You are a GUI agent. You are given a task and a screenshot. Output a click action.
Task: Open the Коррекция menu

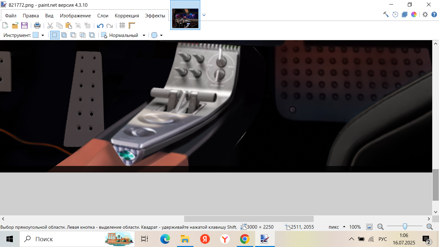pyautogui.click(x=127, y=16)
